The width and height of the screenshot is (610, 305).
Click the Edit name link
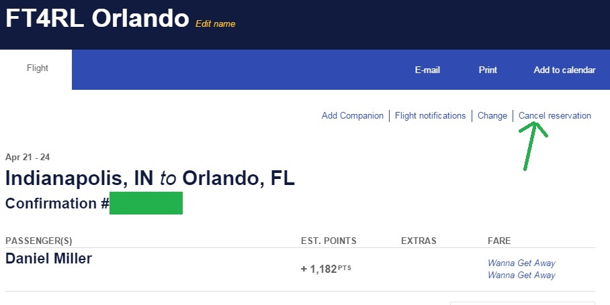(215, 23)
